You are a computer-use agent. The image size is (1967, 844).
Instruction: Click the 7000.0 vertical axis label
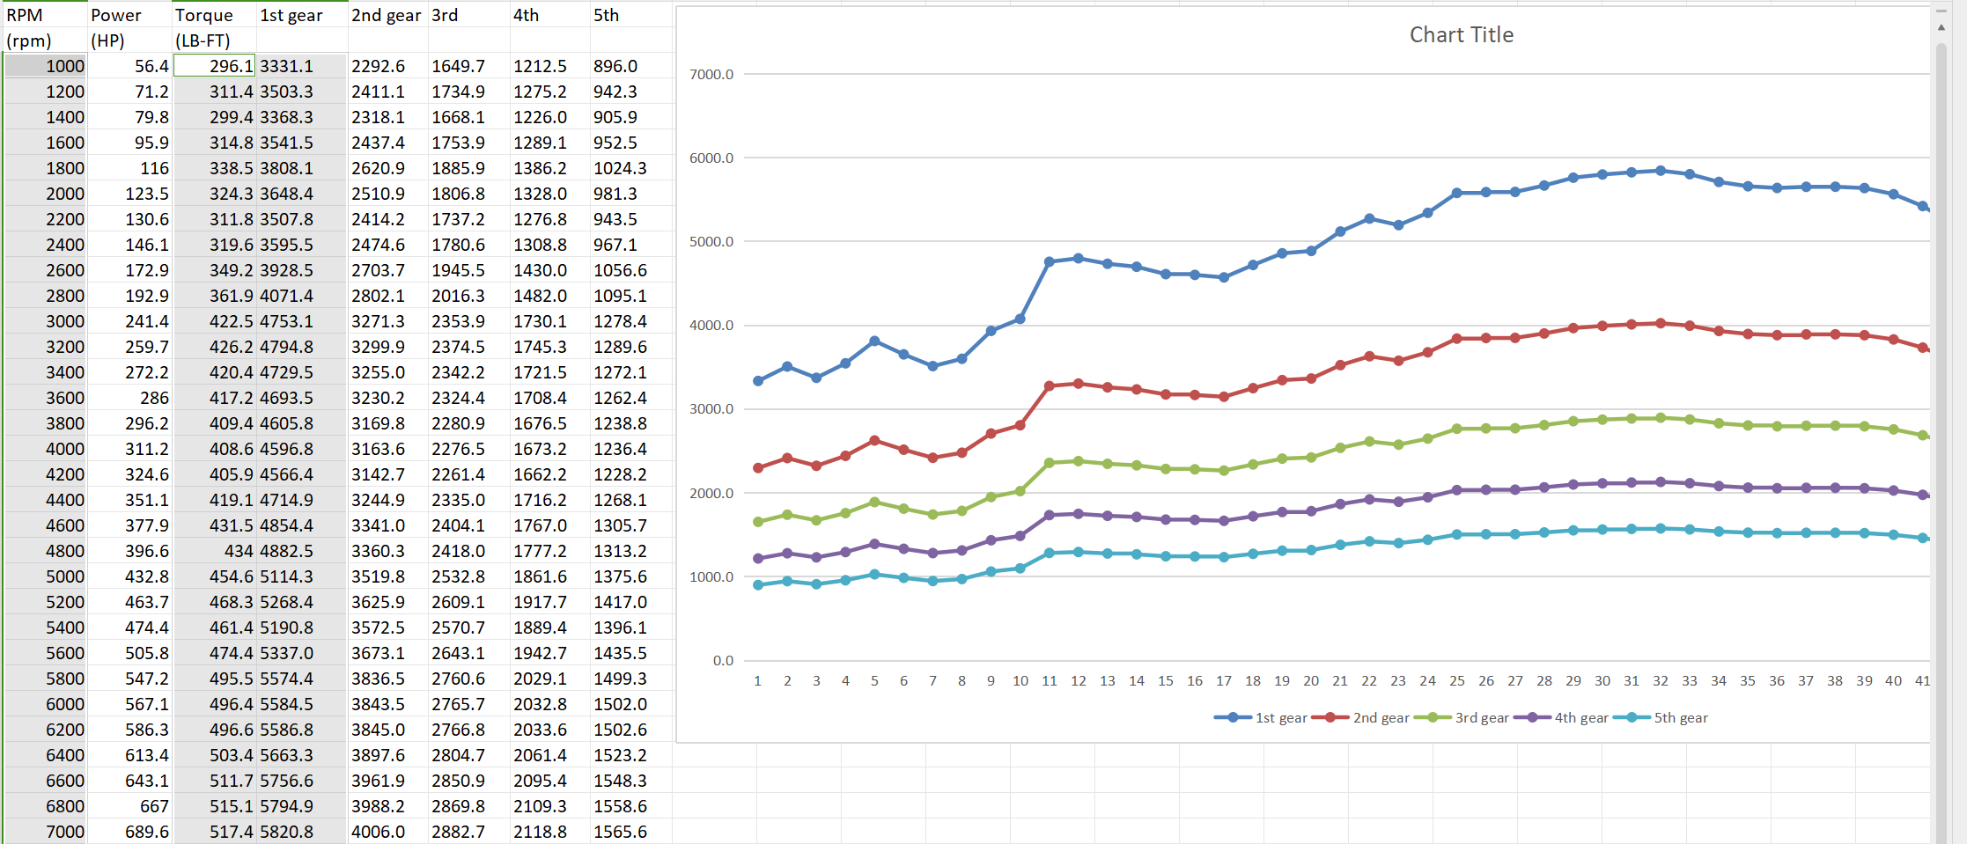tap(711, 75)
